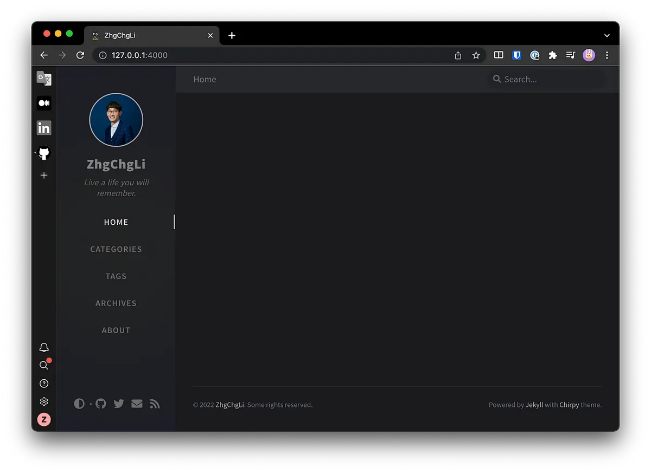651x473 pixels.
Task: Add a new side panel app
Action: pyautogui.click(x=44, y=175)
